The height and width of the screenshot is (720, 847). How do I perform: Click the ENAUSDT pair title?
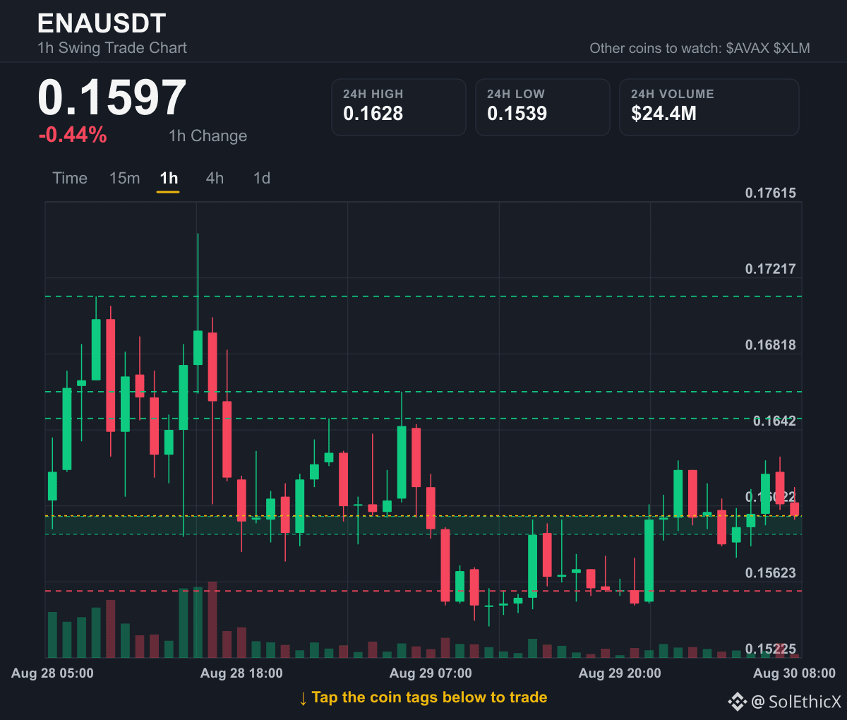click(102, 23)
